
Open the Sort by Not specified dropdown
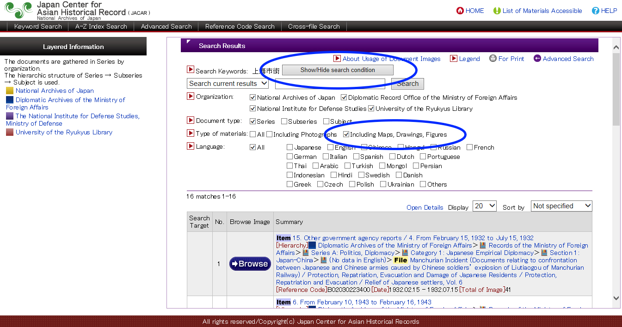tap(561, 206)
